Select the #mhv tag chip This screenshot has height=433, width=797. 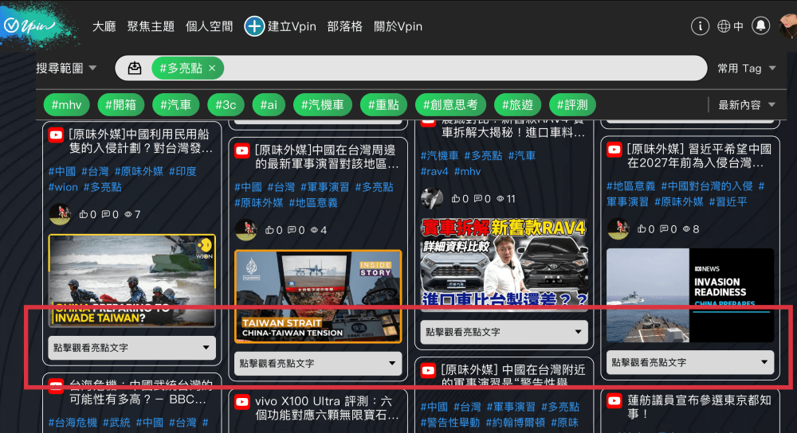(x=67, y=105)
